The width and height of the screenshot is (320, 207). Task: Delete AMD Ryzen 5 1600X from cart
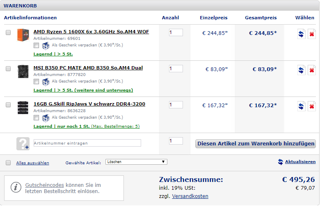coord(312,34)
